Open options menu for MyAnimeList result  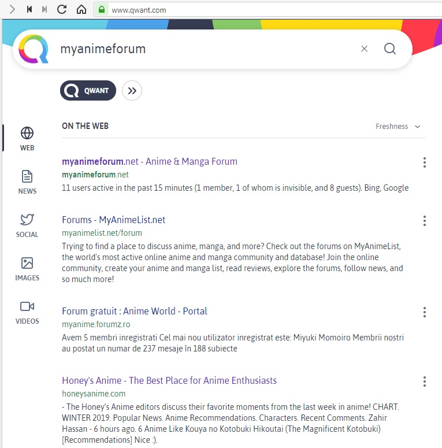coord(425,221)
